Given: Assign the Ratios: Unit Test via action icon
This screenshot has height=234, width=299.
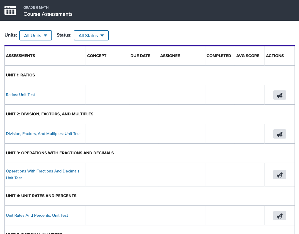Looking at the screenshot, I should tap(280, 95).
